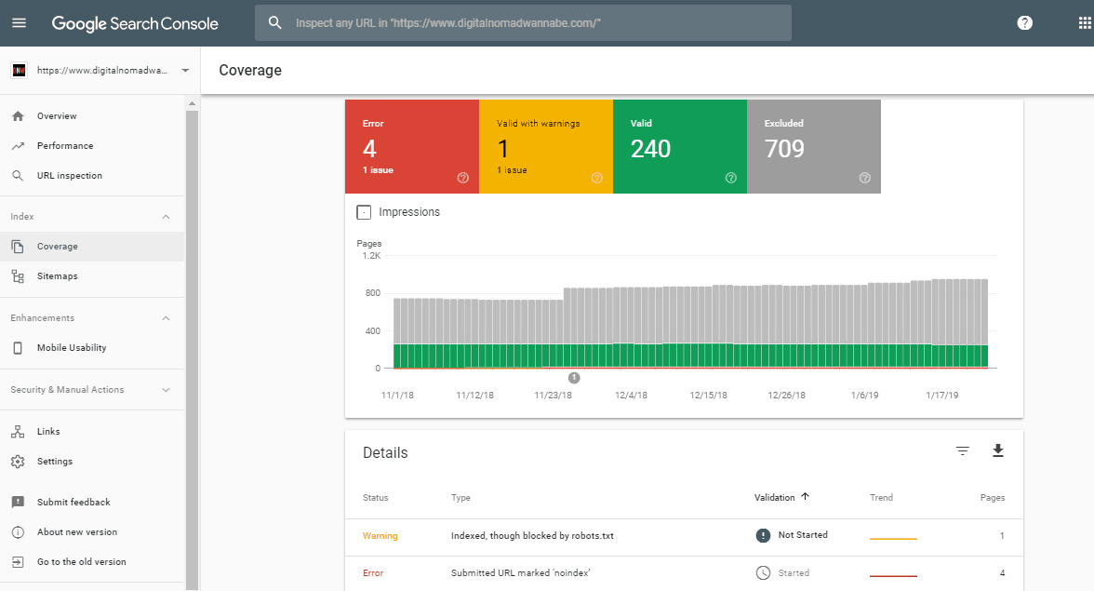The image size is (1094, 591).
Task: Click help icon on Valid card
Action: click(730, 178)
